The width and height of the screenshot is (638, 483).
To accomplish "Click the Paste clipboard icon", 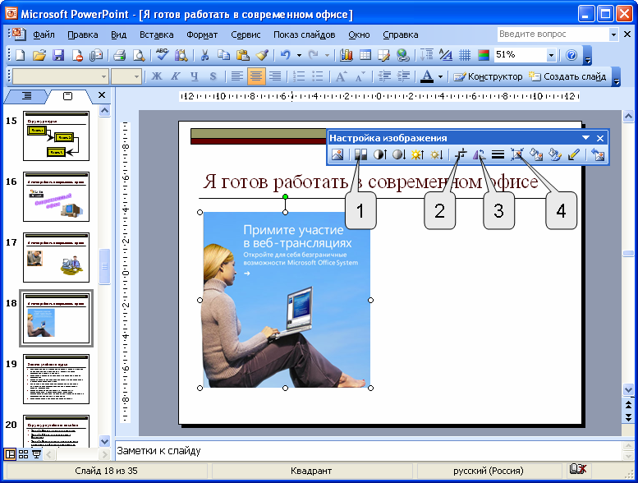I will coord(242,55).
